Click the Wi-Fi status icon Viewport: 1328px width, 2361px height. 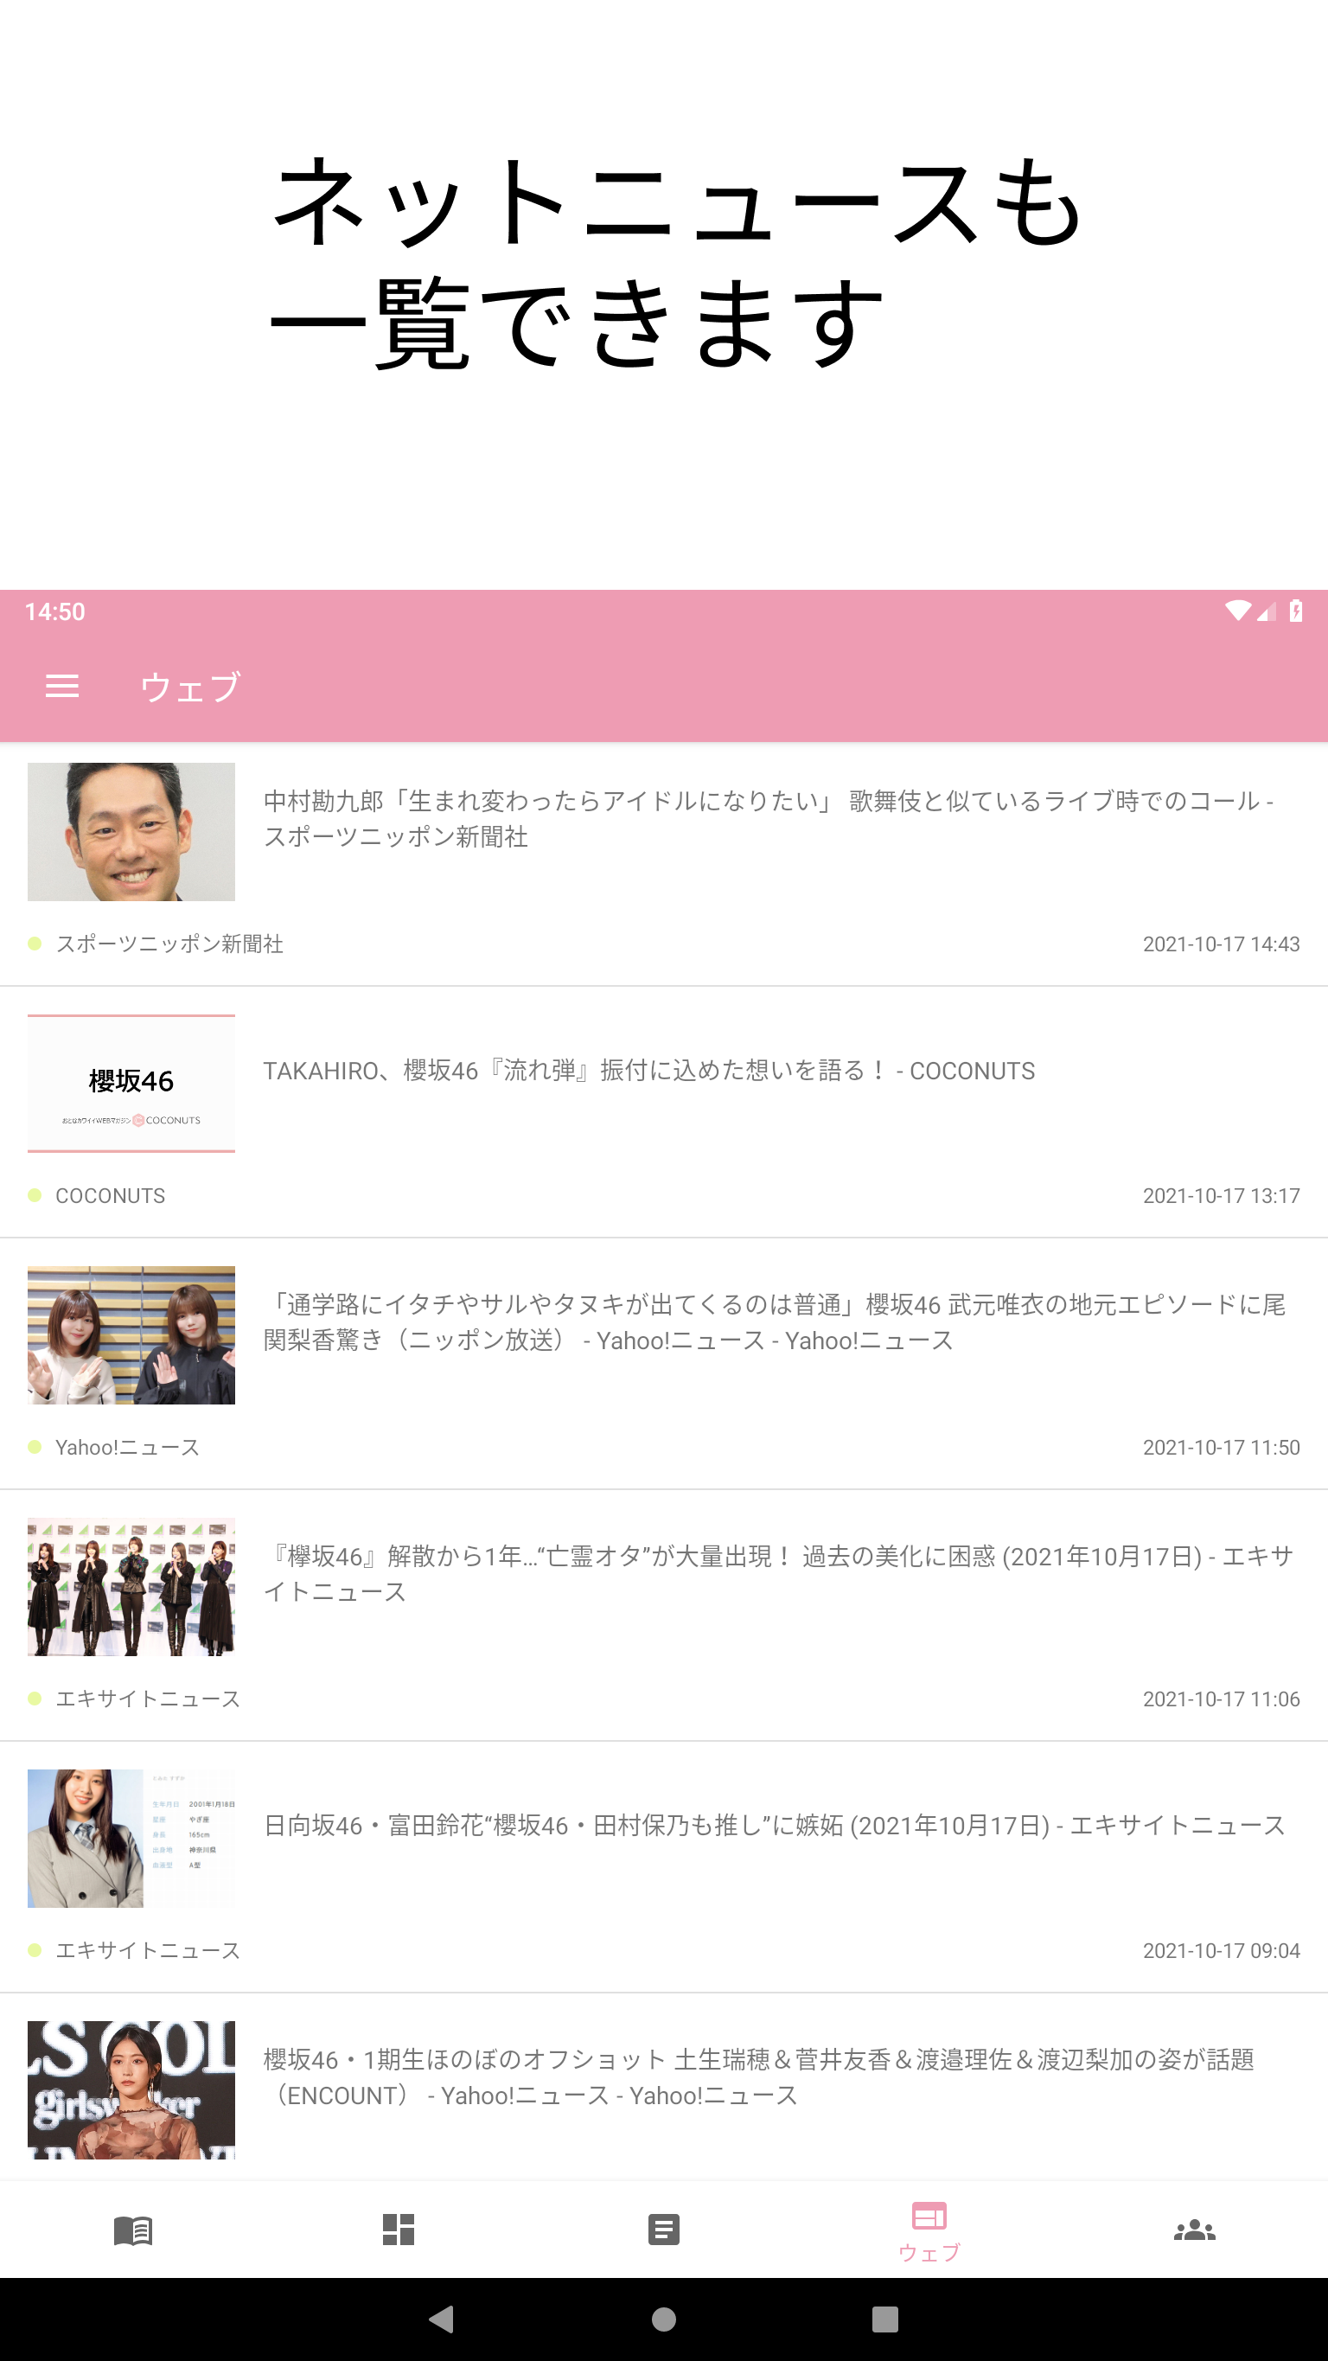click(1237, 611)
